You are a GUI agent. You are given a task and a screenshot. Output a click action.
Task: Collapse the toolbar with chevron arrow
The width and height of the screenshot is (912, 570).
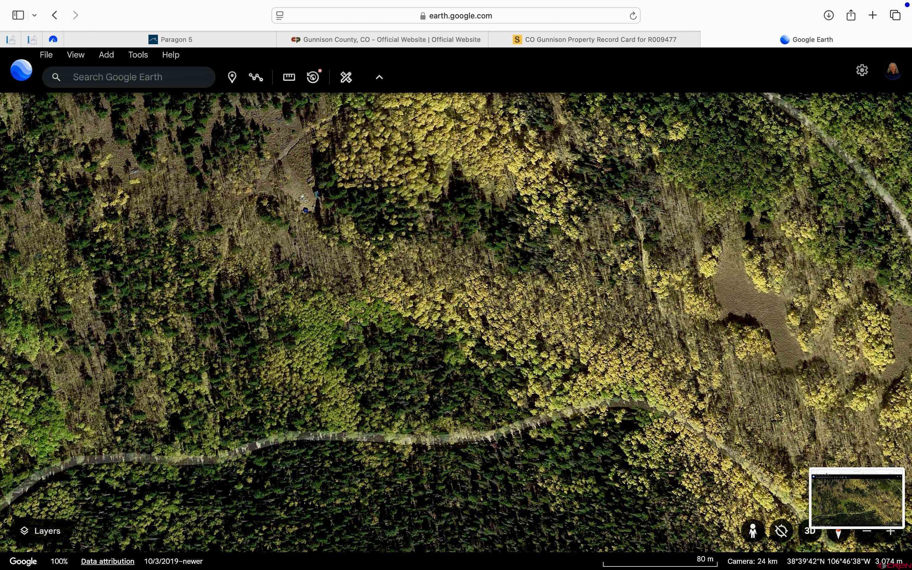[x=379, y=77]
